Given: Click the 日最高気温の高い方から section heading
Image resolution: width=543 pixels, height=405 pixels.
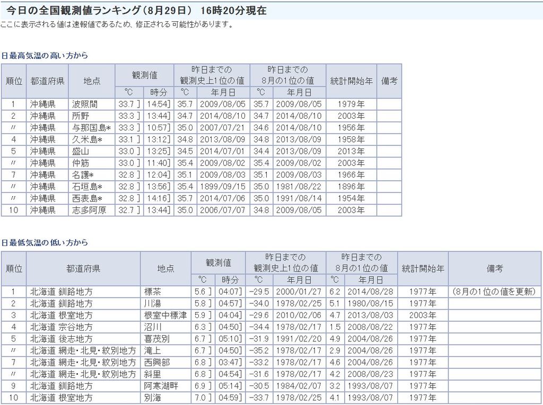Looking at the screenshot, I should 45,55.
